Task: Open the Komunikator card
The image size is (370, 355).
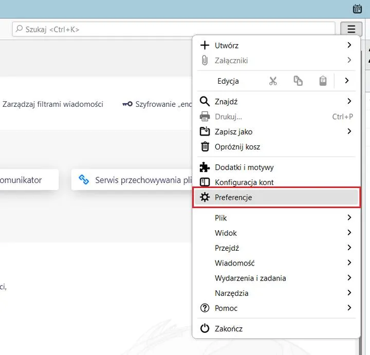Action: [29, 180]
